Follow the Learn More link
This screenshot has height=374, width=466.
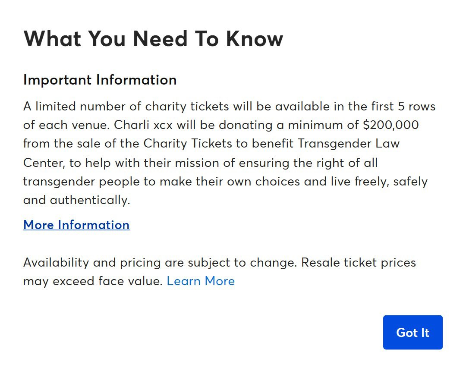[x=201, y=281]
